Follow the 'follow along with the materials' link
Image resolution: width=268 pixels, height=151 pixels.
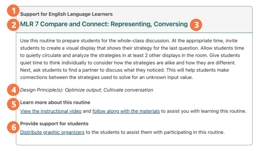126,111
